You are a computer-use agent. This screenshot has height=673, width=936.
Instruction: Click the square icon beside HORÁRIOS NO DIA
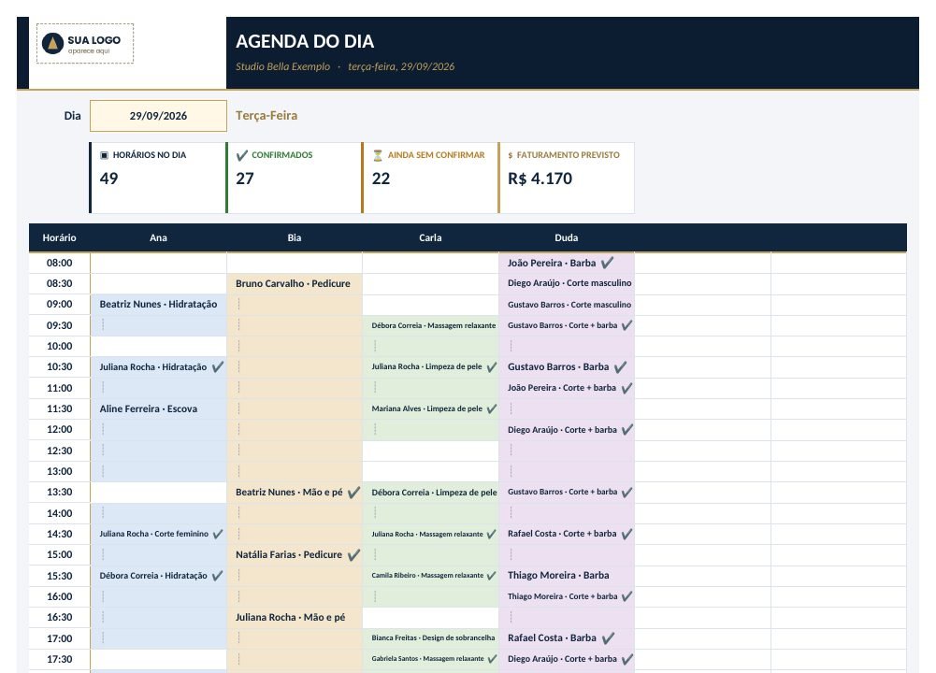coord(105,155)
